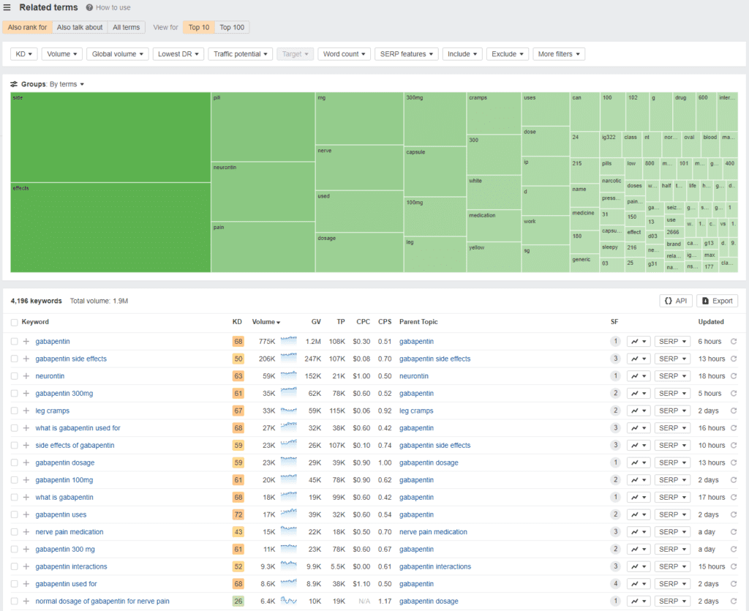Click the How to use help icon

point(89,7)
